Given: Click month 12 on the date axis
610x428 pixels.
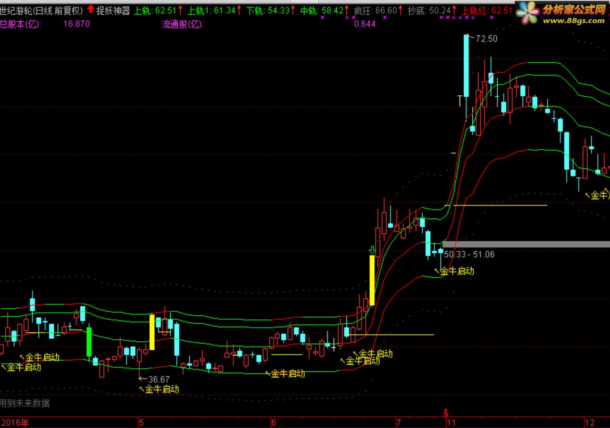Looking at the screenshot, I should (590, 422).
